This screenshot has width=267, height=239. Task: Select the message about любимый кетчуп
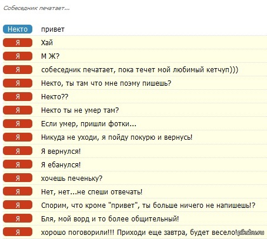tap(139, 70)
